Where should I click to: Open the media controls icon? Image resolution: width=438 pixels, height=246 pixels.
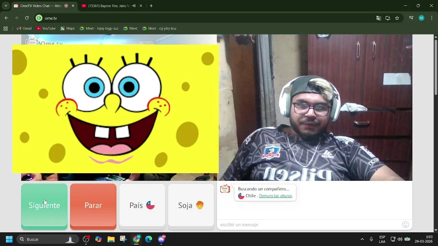[411, 18]
